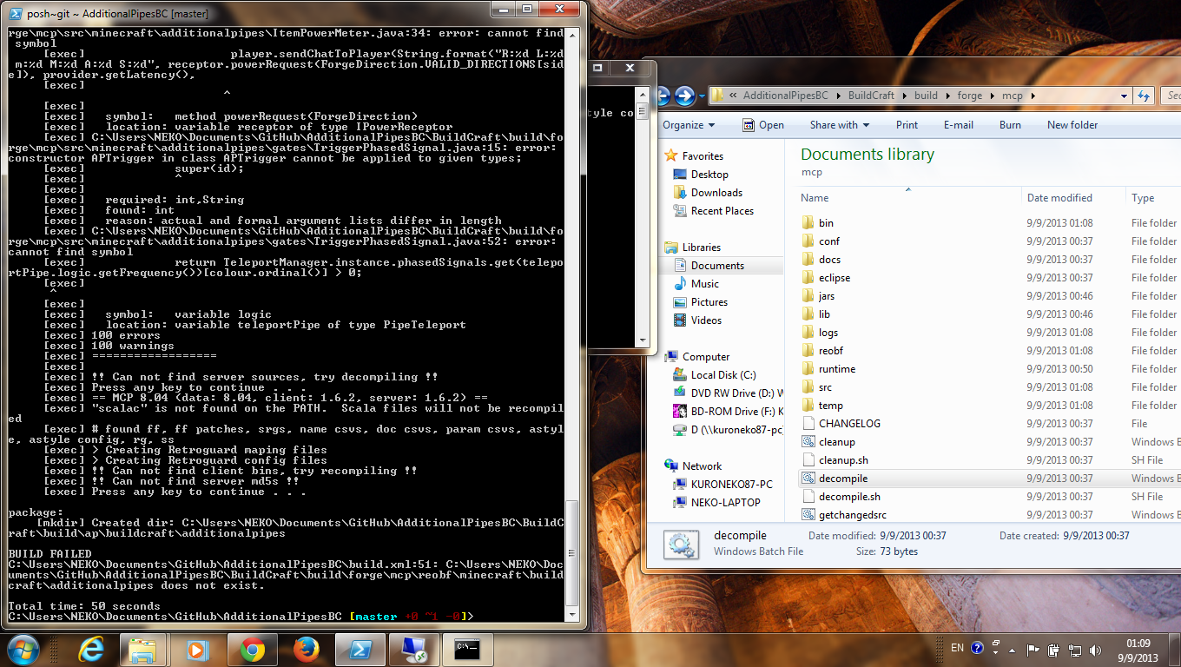Open the Windows Start menu orb

pos(23,649)
